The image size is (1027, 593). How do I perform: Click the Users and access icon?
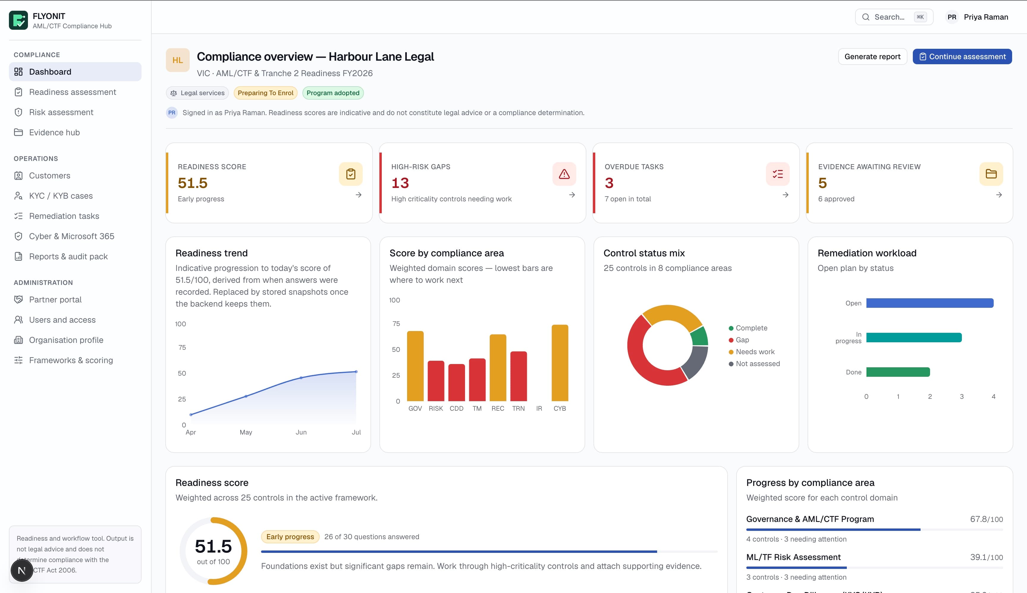pyautogui.click(x=18, y=320)
